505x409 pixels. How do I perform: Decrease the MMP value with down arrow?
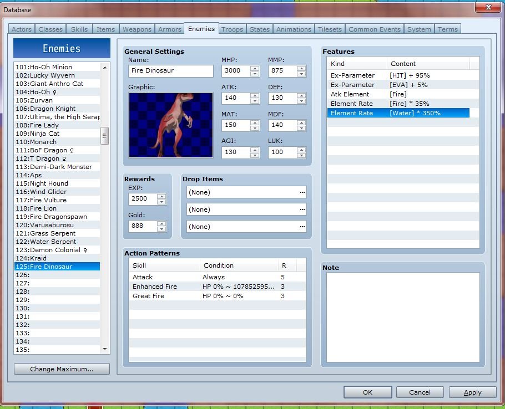pyautogui.click(x=301, y=74)
